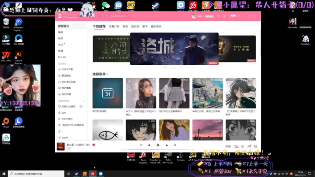Viewport: 315px width, 177px height.
Task: Open the settings gear in NetEase header
Action: pos(224,16)
